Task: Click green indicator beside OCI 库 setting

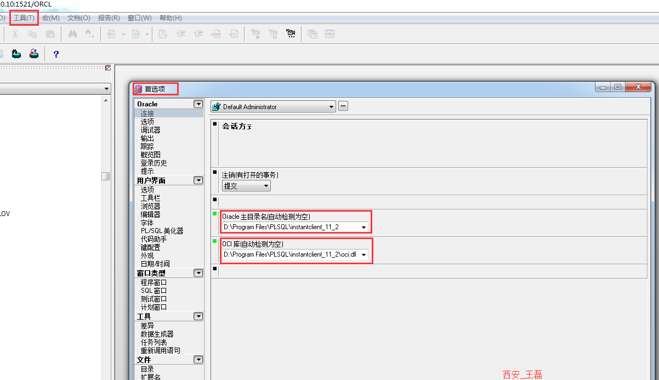Action: [215, 241]
